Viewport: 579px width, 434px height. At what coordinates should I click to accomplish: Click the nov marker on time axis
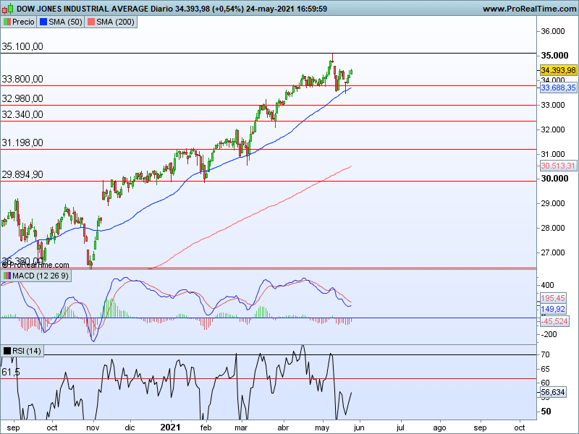click(93, 427)
